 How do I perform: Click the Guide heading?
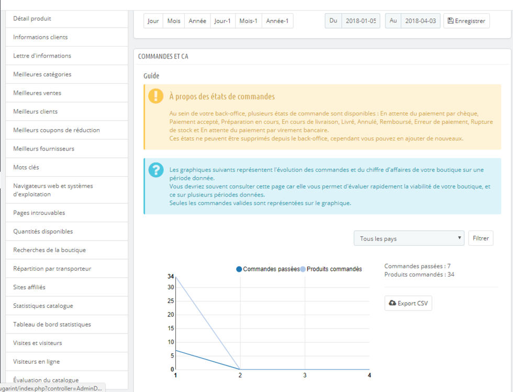[x=151, y=76]
